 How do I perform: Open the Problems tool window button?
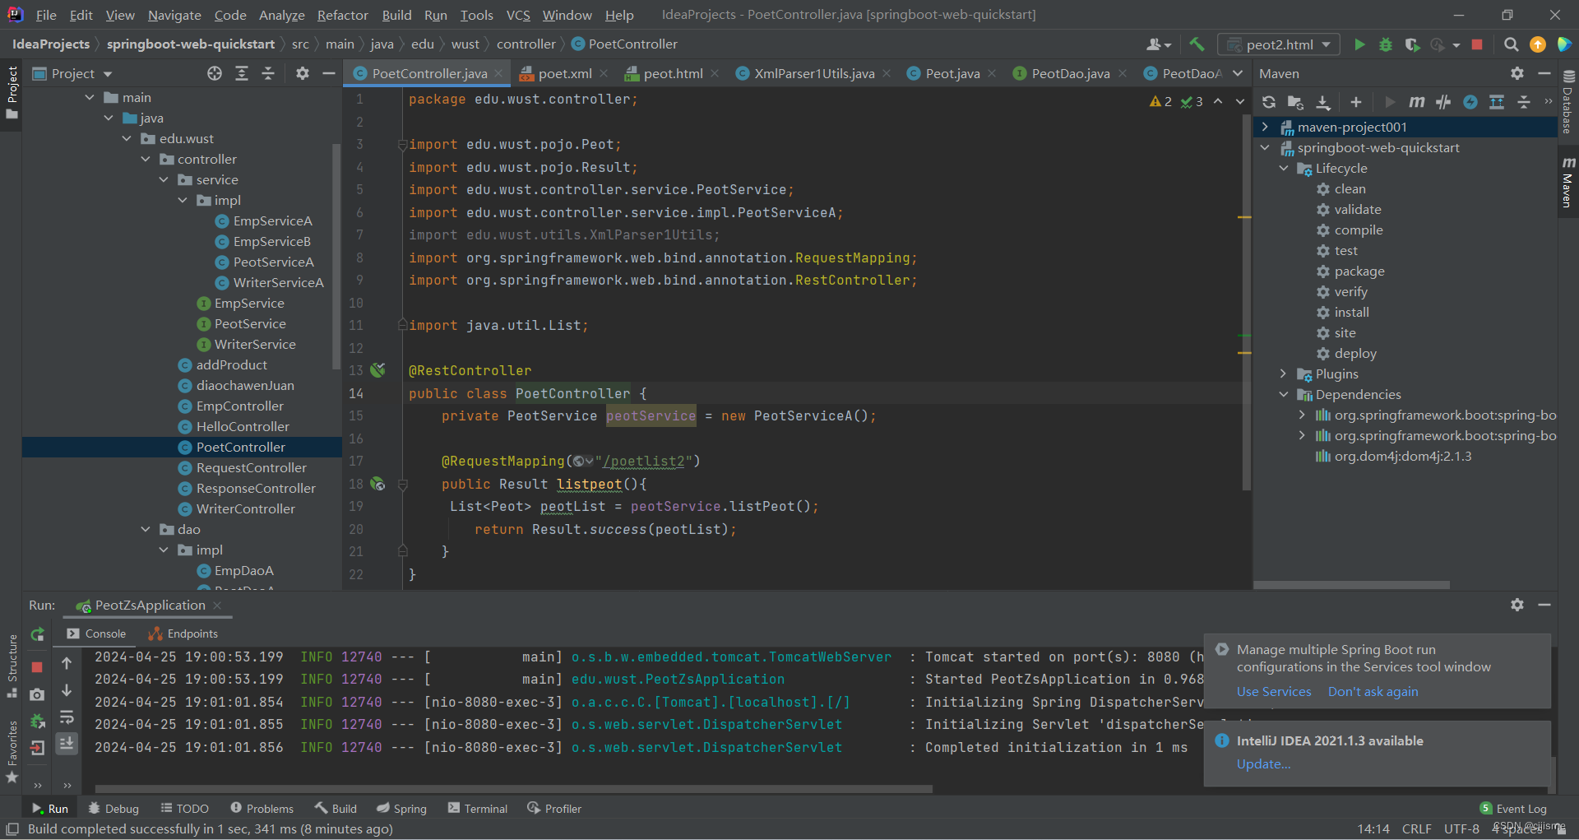(x=262, y=808)
